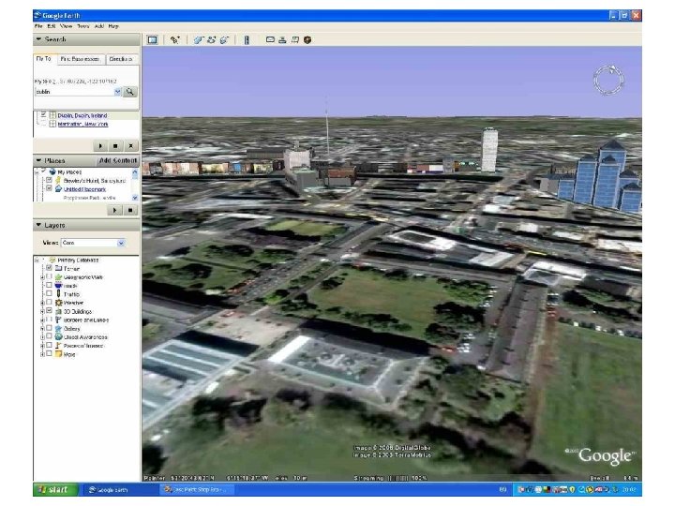Switch to Jasc Paint Shop Pro taskbar button
The height and width of the screenshot is (506, 675).
(x=197, y=490)
